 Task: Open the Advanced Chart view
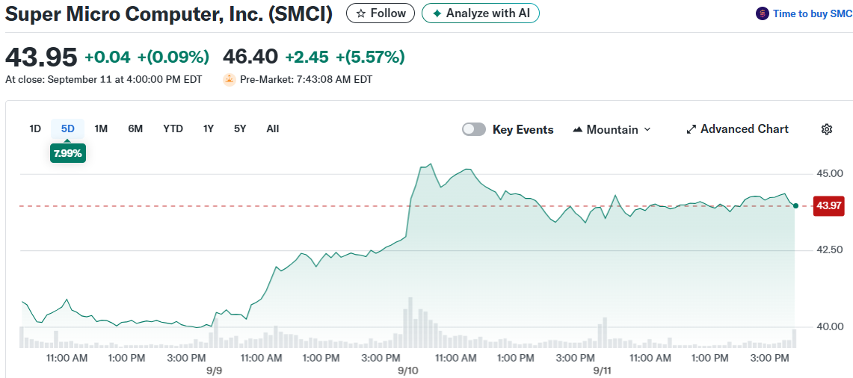click(737, 129)
